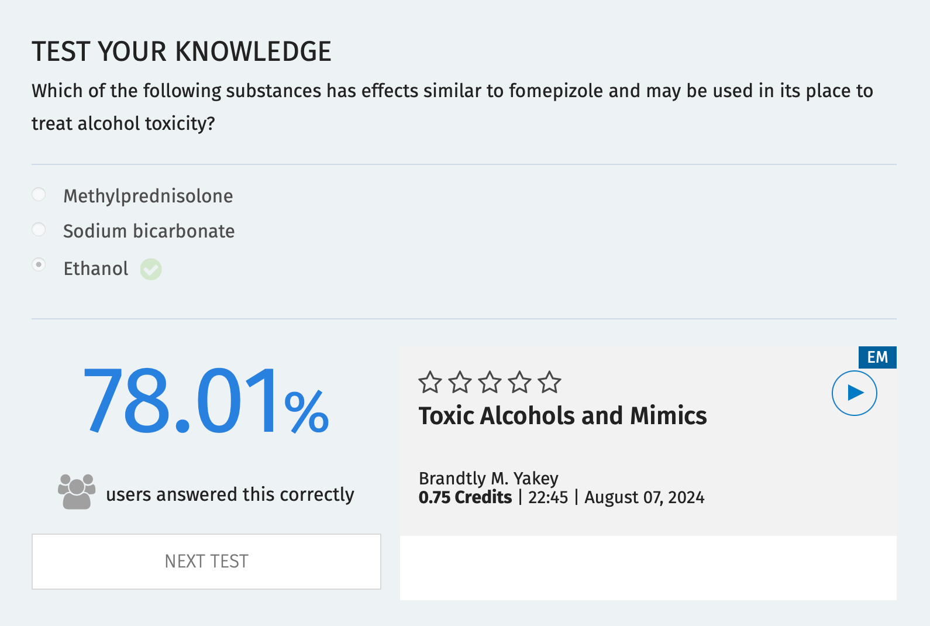Click the fourth rating star
The image size is (930, 626).
tap(519, 383)
